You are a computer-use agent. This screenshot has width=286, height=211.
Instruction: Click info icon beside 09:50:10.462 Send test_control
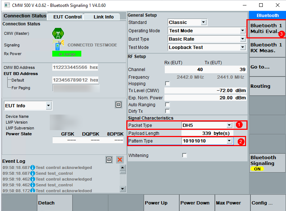pos(33,185)
